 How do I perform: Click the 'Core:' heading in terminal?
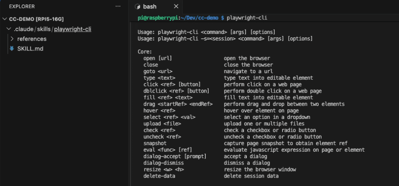pyautogui.click(x=145, y=52)
